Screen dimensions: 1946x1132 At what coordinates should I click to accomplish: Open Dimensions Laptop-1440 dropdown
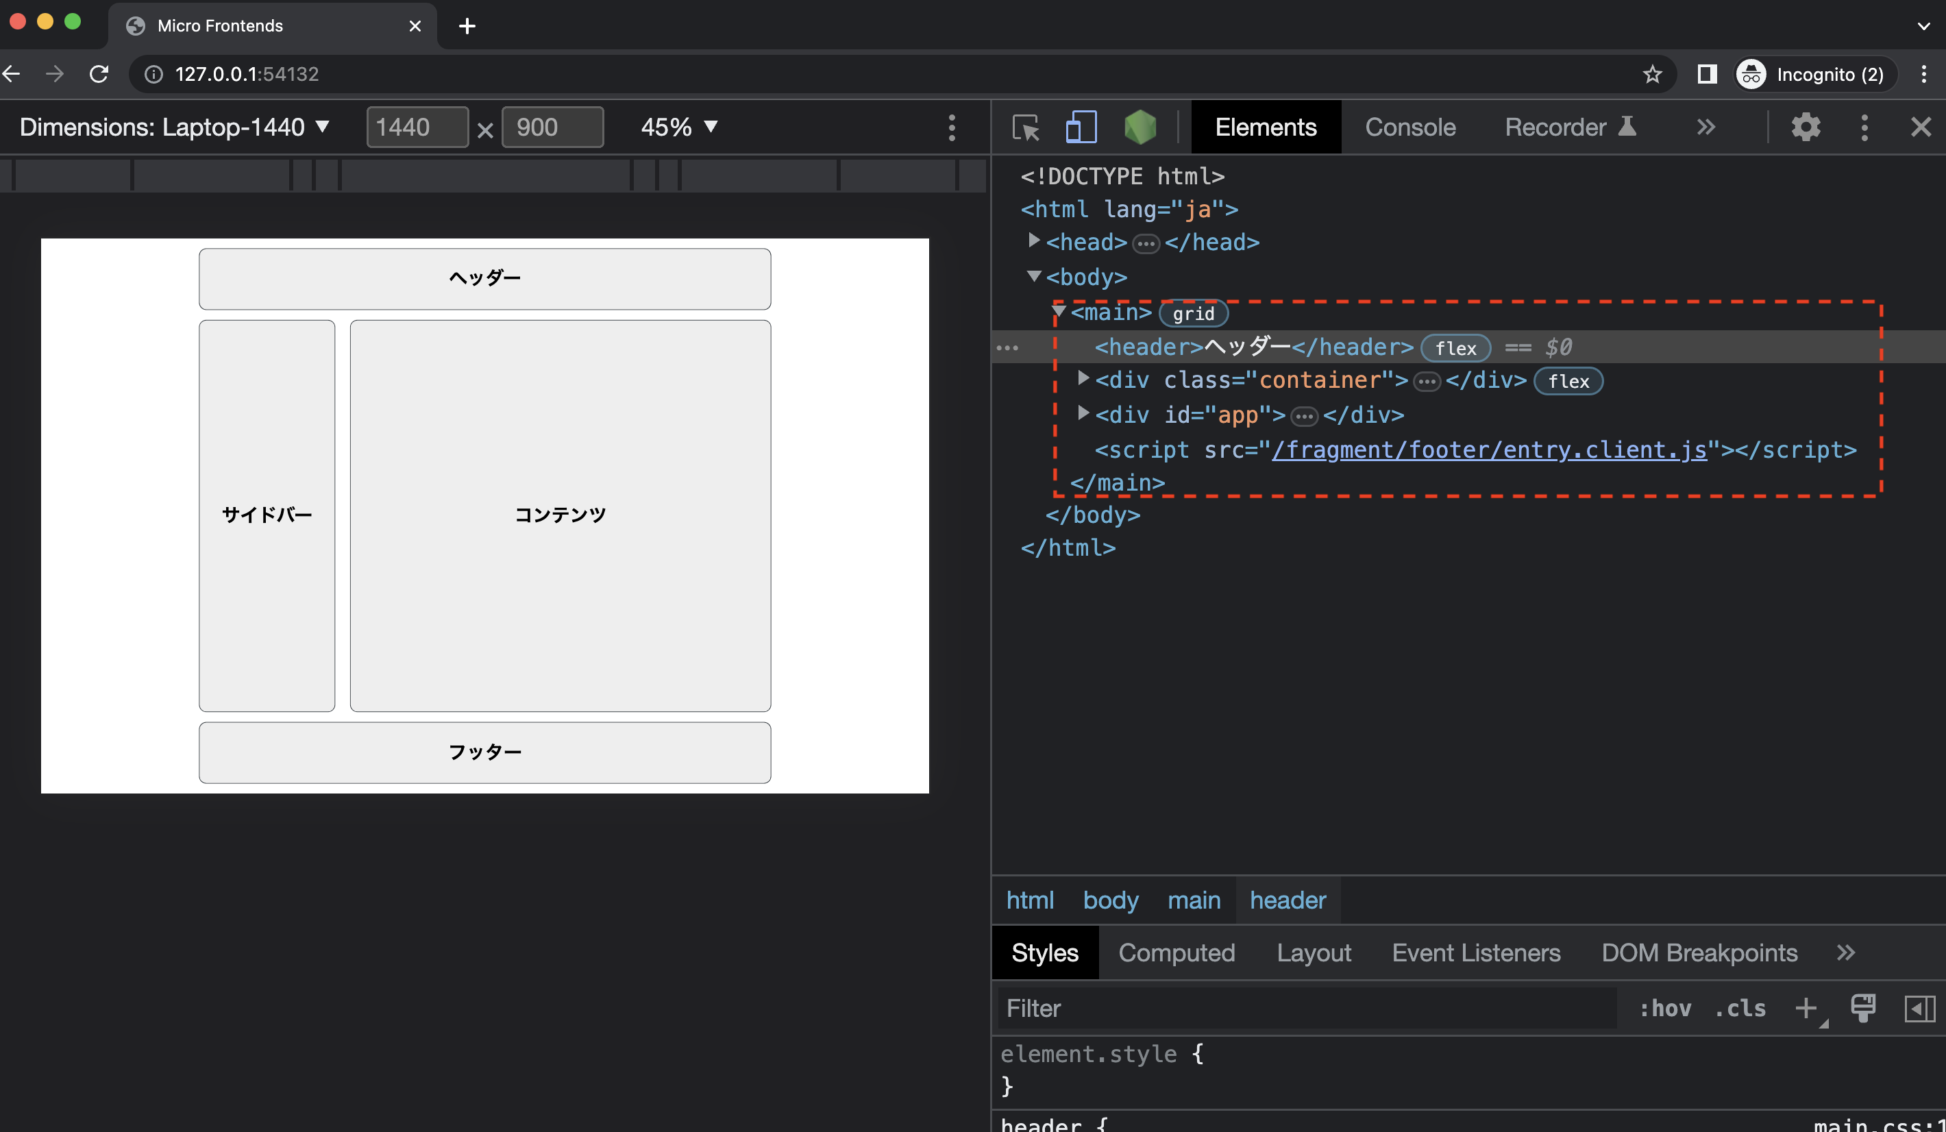point(175,127)
